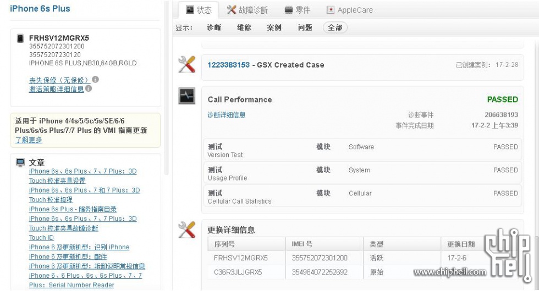This screenshot has height=291, width=539.
Task: Click the wrench icon on 故障诊断 tab
Action: tap(232, 10)
